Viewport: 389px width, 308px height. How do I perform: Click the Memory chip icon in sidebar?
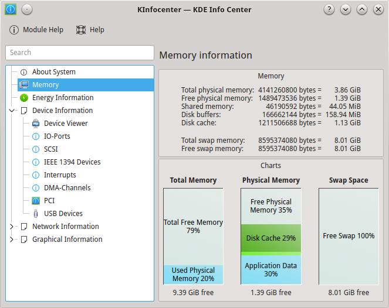point(24,85)
